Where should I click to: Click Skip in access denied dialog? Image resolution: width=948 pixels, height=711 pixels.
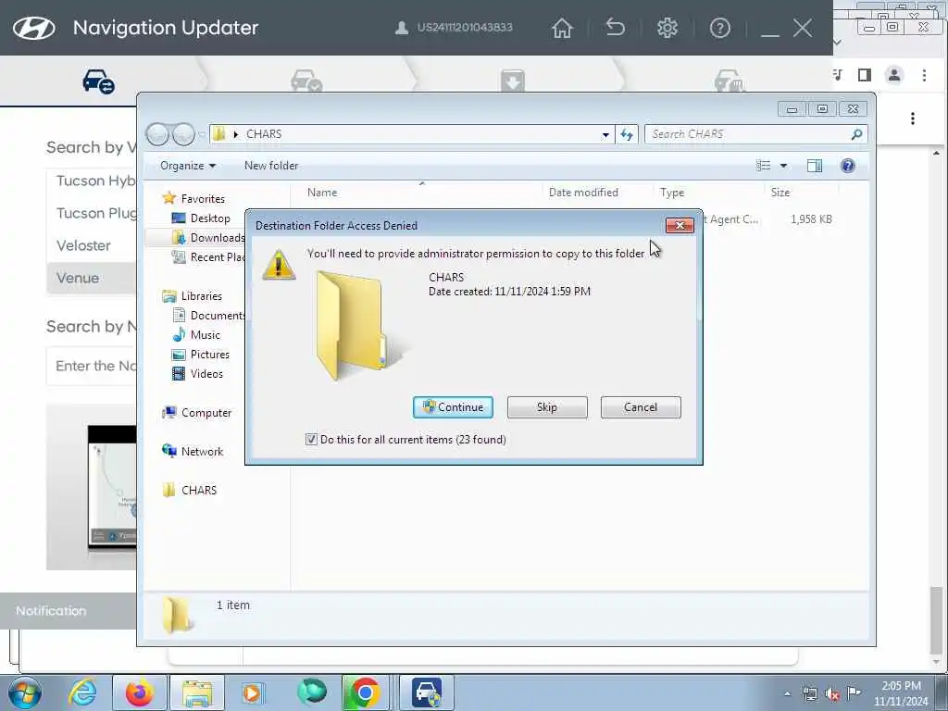click(x=547, y=407)
